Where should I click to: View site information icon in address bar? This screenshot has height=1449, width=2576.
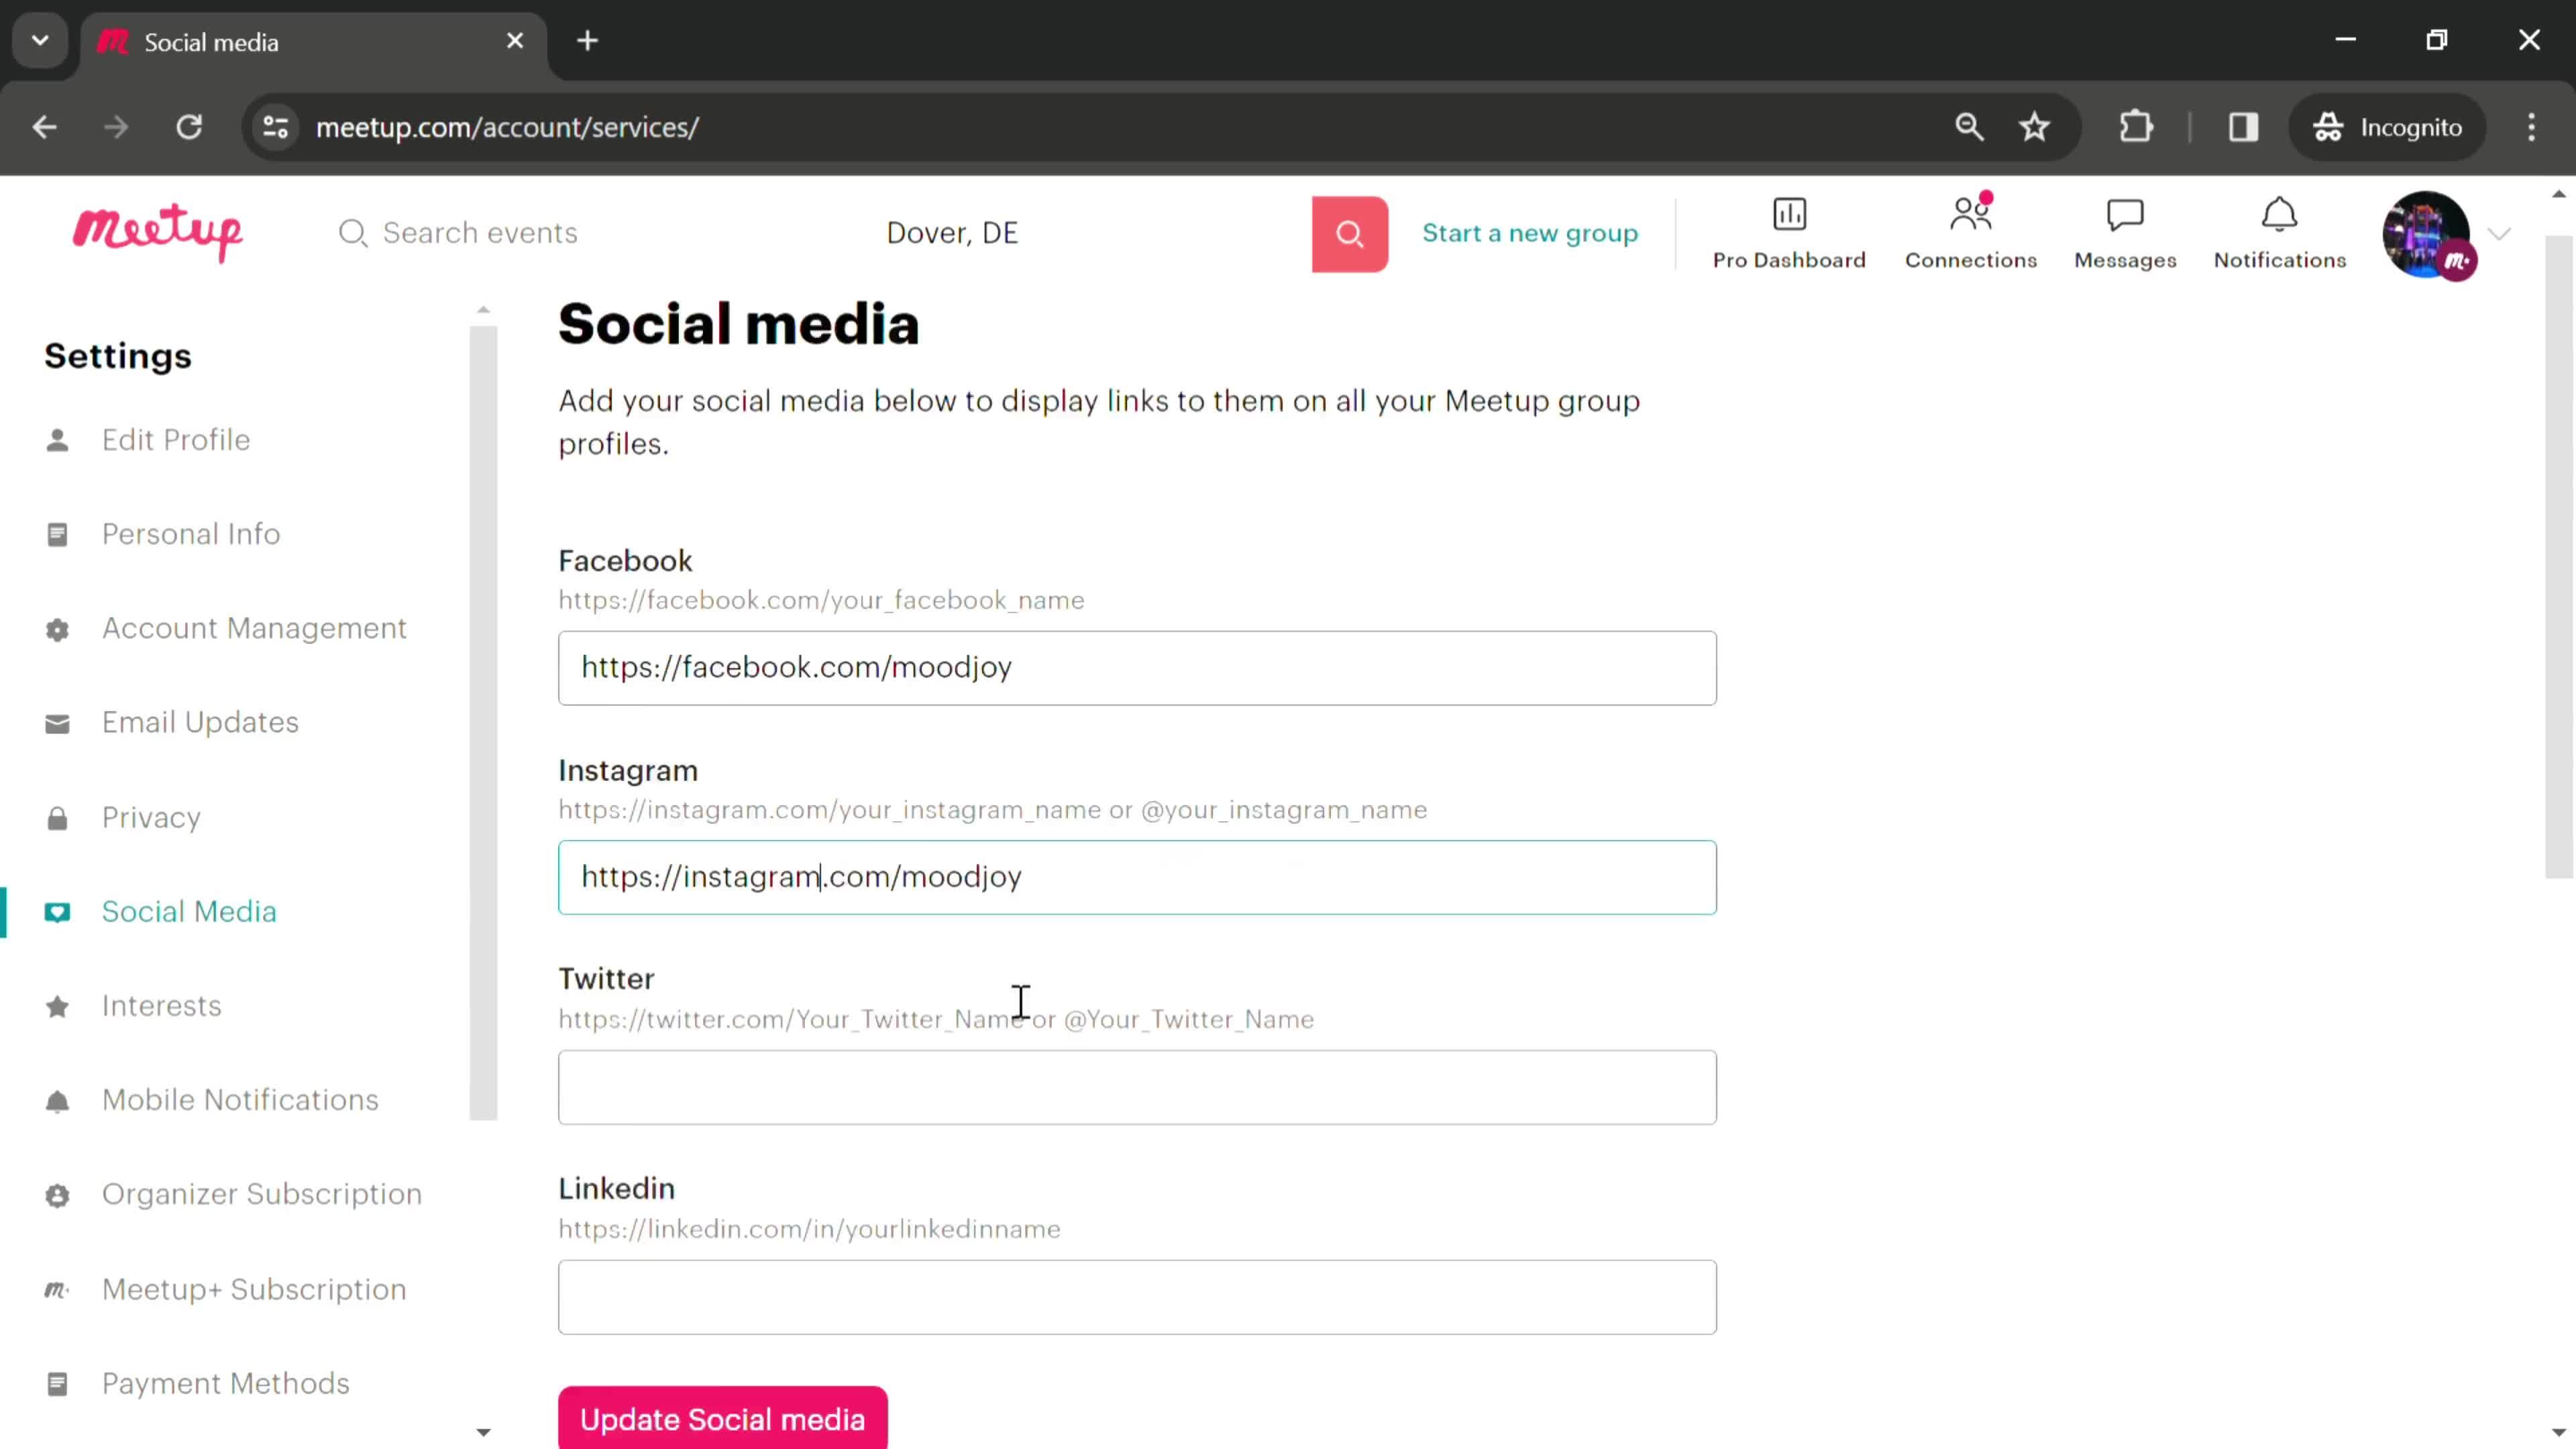[x=275, y=127]
